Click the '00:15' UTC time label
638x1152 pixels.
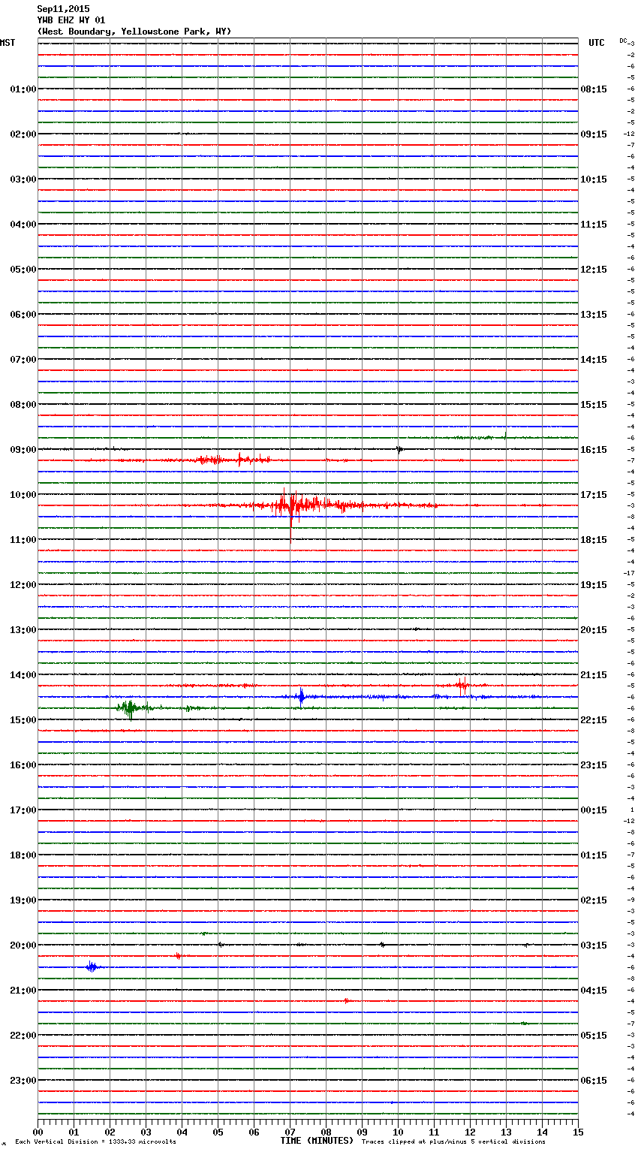pyautogui.click(x=594, y=810)
